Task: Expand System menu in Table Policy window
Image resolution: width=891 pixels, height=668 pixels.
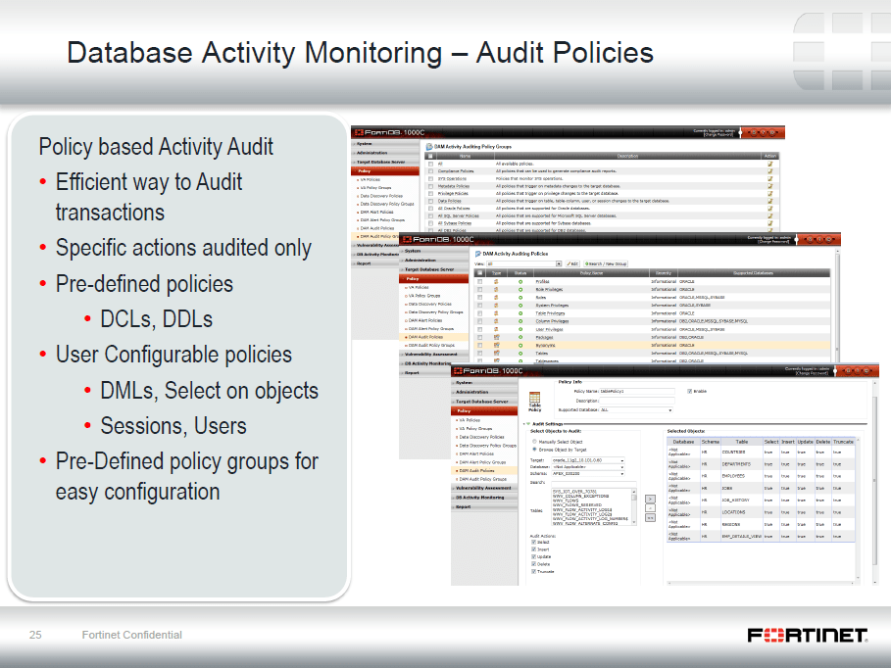Action: pyautogui.click(x=484, y=383)
